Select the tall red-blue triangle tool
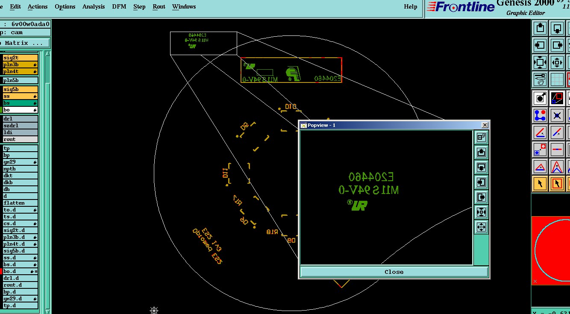Image resolution: width=570 pixels, height=314 pixels. click(x=557, y=167)
